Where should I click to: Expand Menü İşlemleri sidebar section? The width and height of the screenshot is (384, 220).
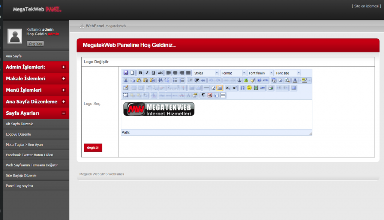click(x=36, y=90)
